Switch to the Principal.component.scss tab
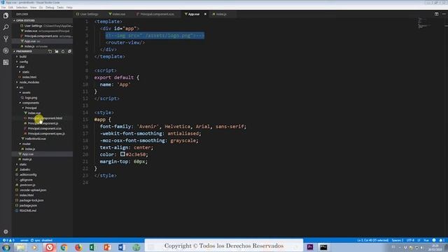 pyautogui.click(x=156, y=14)
